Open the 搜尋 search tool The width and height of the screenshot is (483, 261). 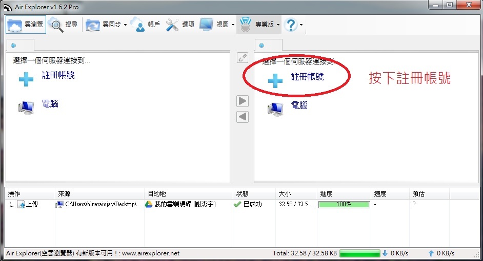[x=64, y=25]
